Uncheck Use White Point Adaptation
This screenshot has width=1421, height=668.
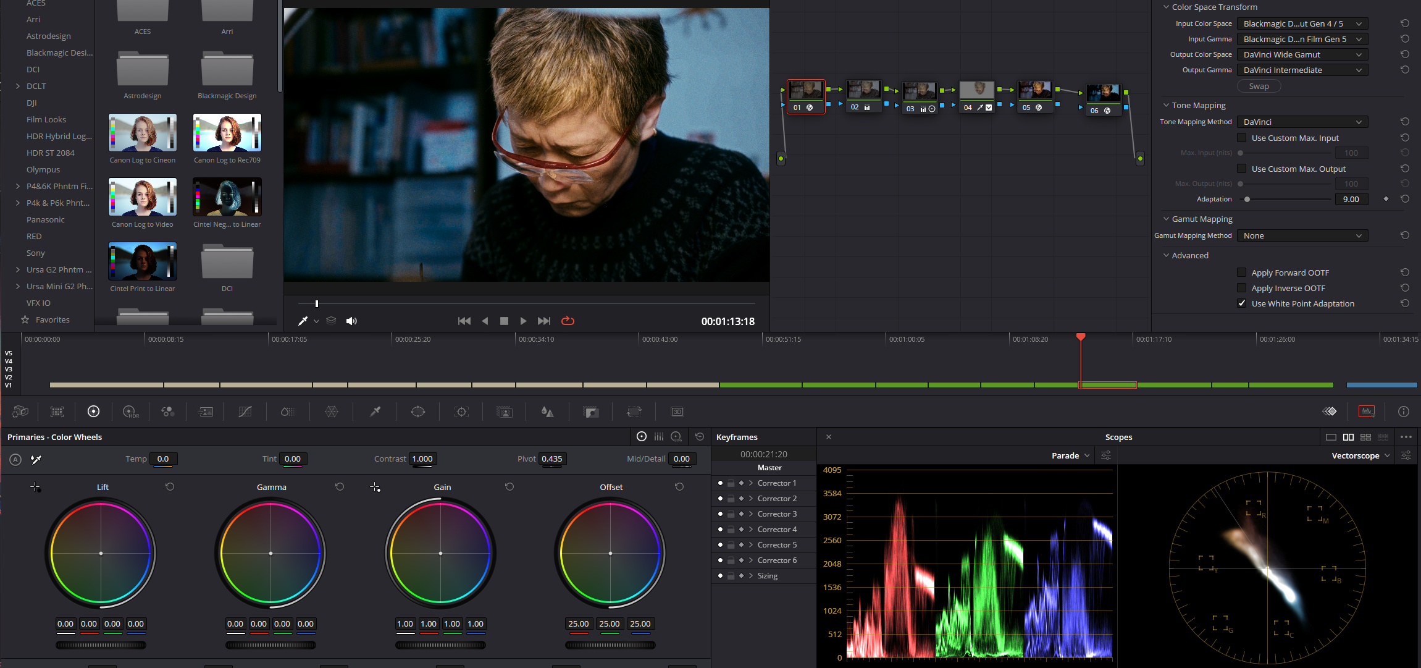pos(1241,303)
